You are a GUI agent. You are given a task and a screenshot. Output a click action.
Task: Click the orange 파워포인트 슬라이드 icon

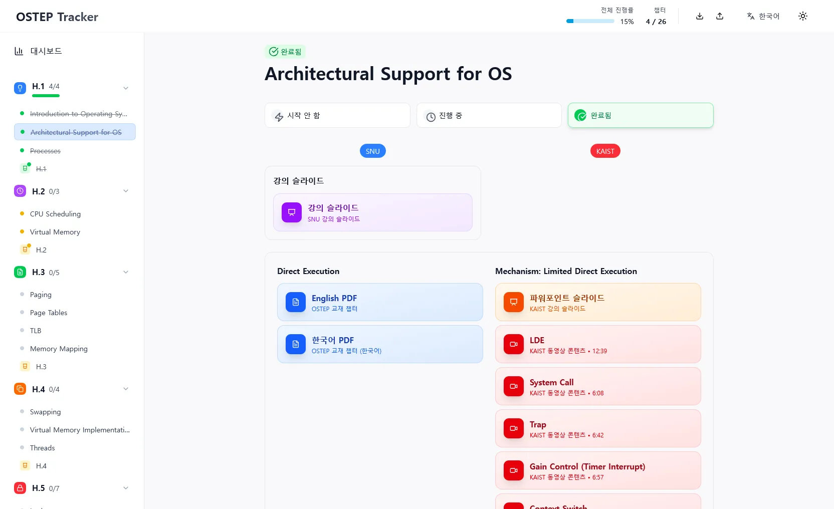tap(514, 302)
